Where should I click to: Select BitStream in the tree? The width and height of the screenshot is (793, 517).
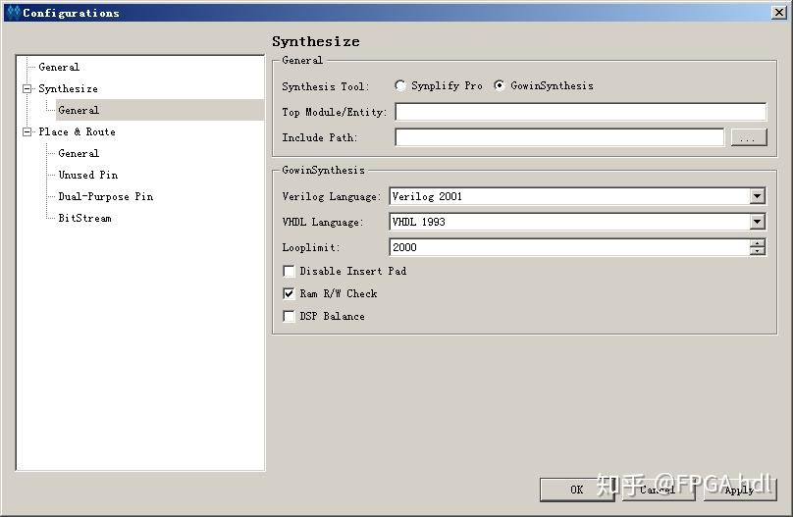(x=85, y=219)
